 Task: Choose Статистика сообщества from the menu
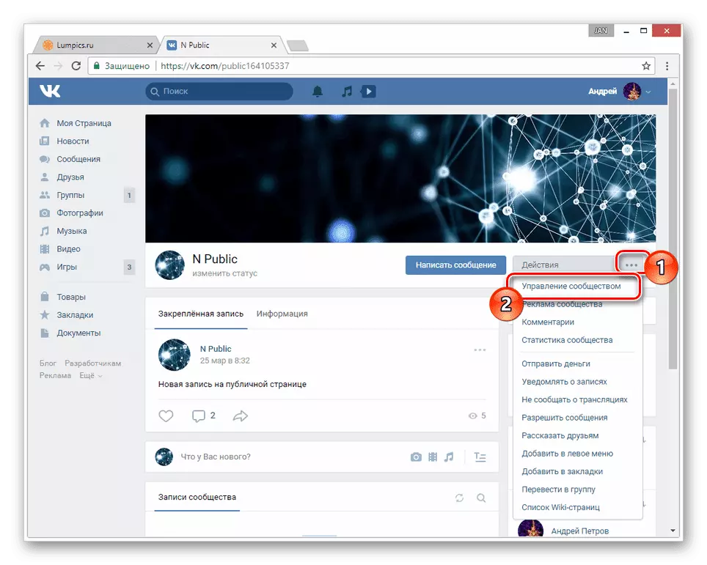point(566,340)
